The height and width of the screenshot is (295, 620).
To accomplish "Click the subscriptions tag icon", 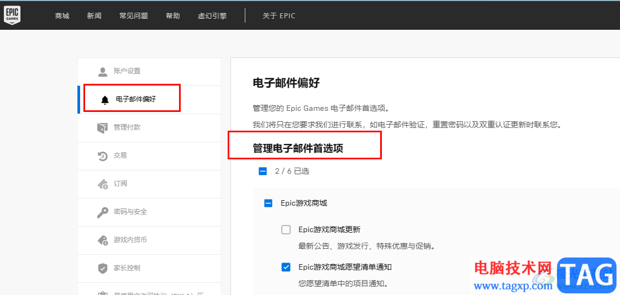I will coord(102,184).
